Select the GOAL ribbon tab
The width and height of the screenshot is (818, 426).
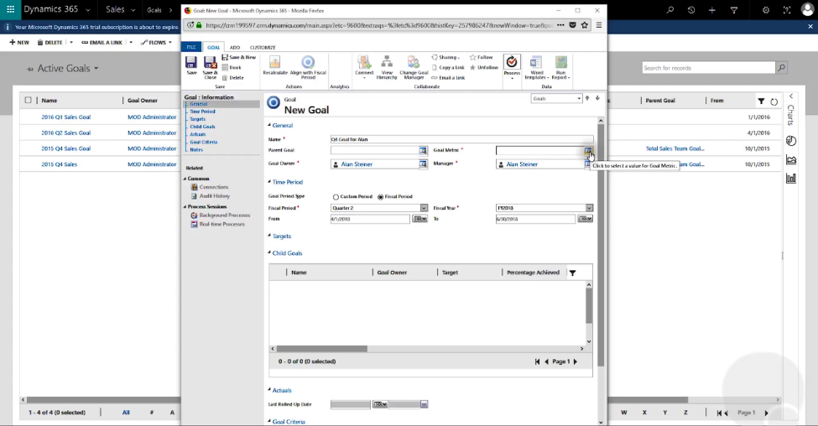click(213, 48)
